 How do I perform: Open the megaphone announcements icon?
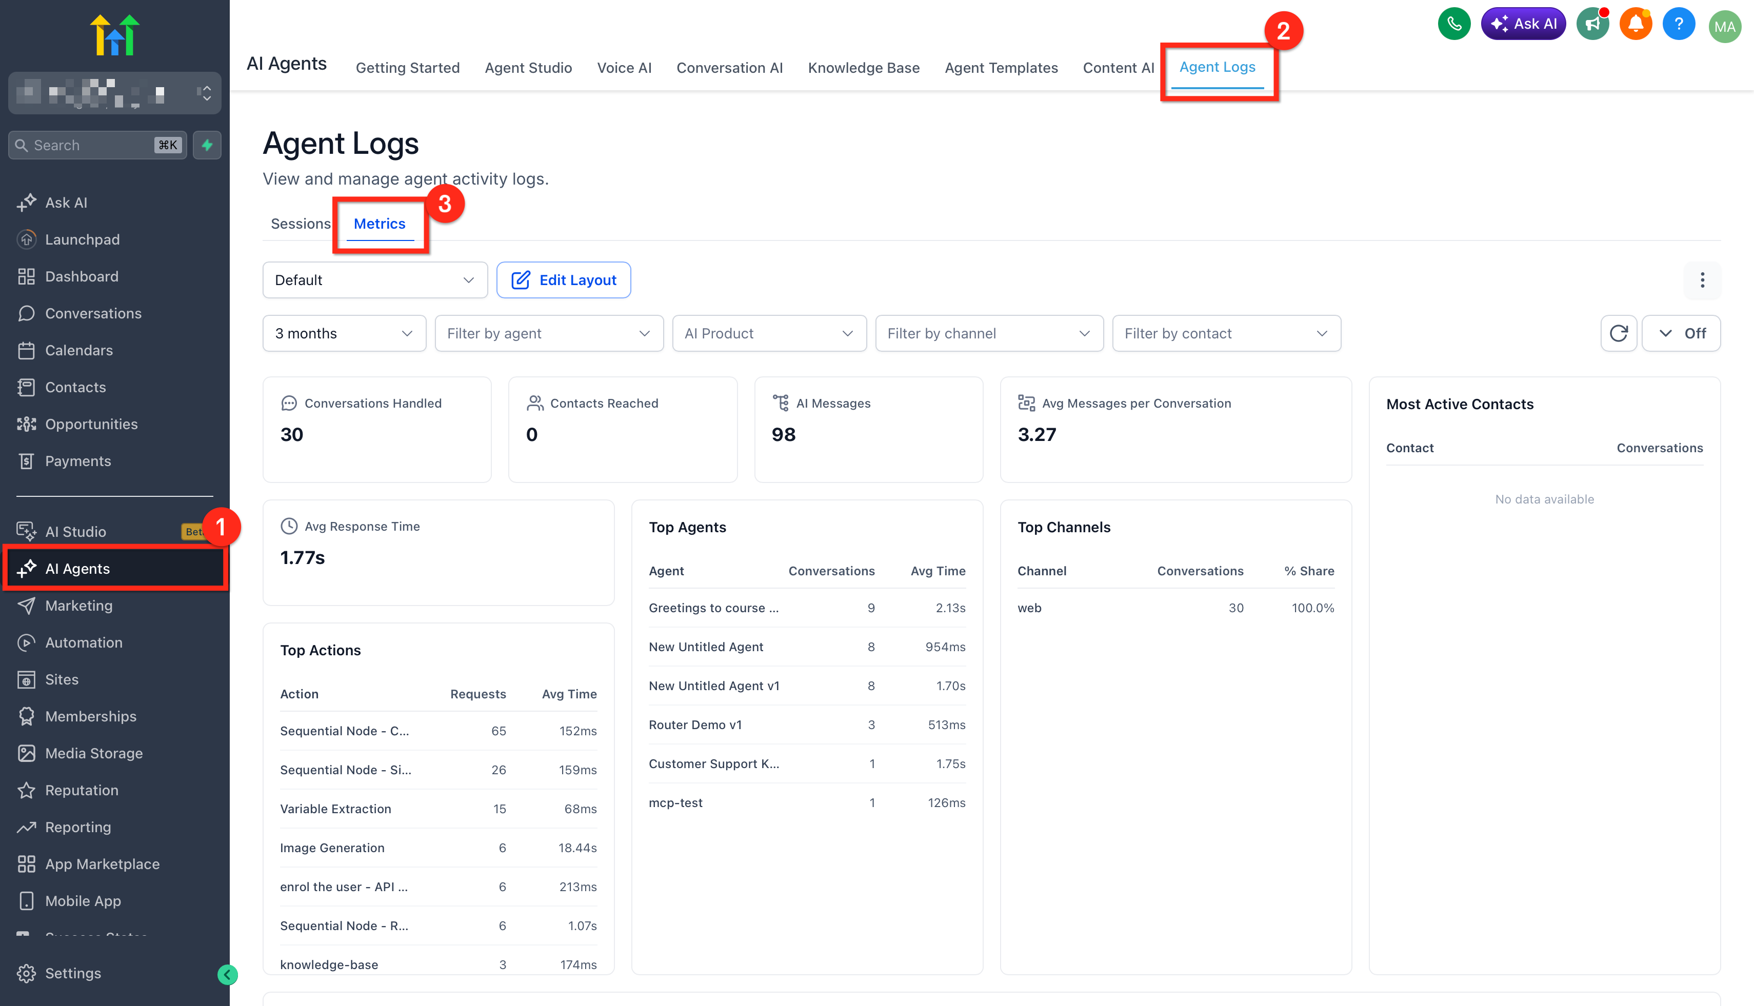point(1592,24)
